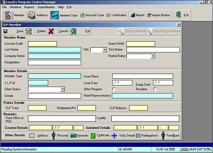Click the Delete button
Screen dimensions: 213x153
click(36, 31)
